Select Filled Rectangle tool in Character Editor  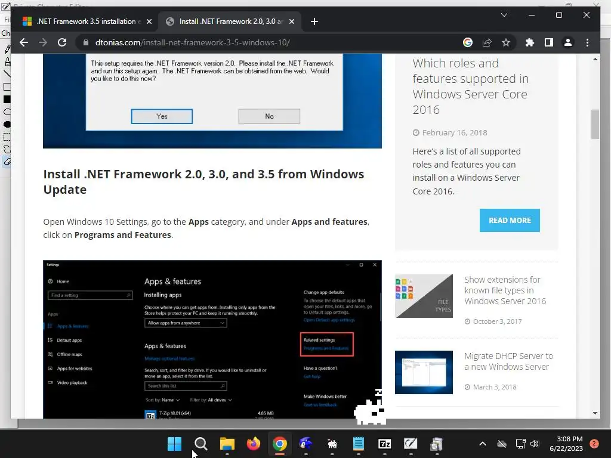7,100
